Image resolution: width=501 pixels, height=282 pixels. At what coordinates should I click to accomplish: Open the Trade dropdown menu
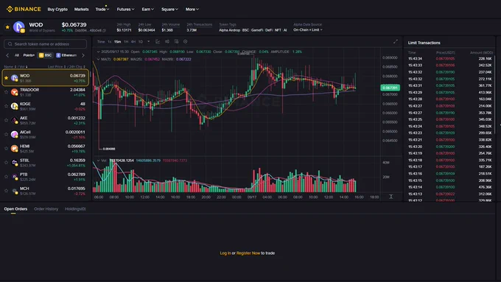(x=102, y=10)
